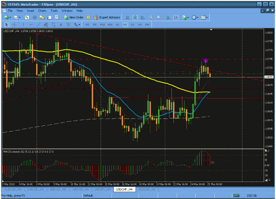Switch to GBPUSD,H4 chart tab

80,189
